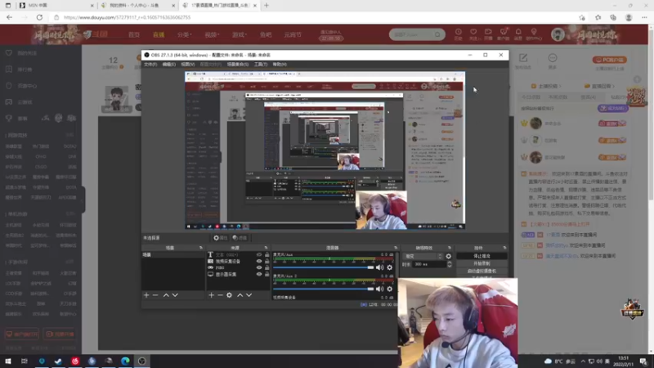
Task: Open source properties gear in Sources panel
Action: click(230, 295)
